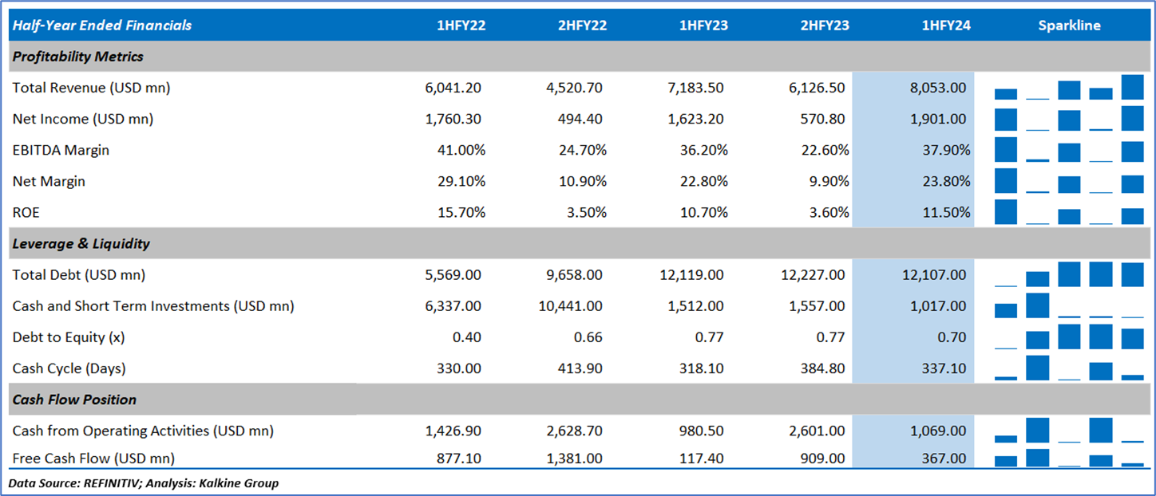Select the Profitability Metrics section header
The height and width of the screenshot is (496, 1156).
tap(78, 57)
